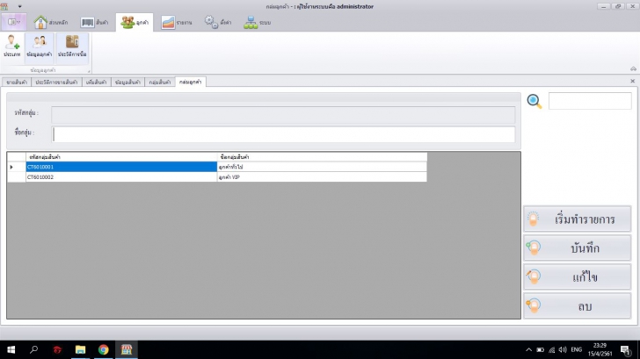Open the clock showing 23:29
The image size is (640, 359).
click(x=600, y=349)
